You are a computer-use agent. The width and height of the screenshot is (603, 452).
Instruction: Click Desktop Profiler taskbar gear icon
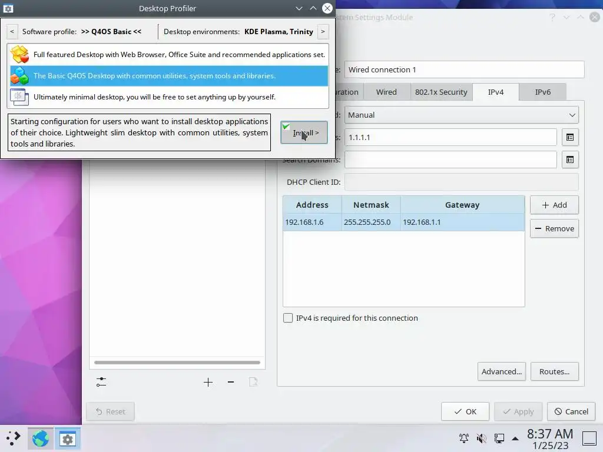click(x=67, y=438)
